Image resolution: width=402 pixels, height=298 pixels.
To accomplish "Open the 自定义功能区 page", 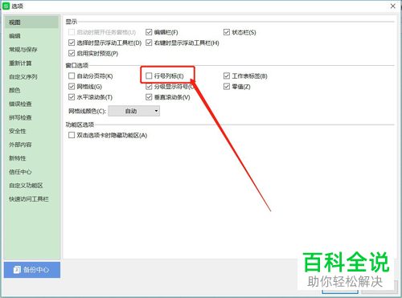I will pos(26,186).
